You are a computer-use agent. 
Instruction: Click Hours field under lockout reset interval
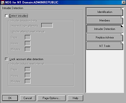[x=28, y=75]
